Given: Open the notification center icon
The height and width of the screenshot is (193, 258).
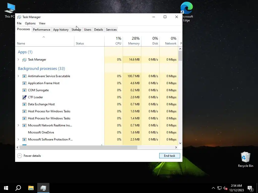Looking at the screenshot, I should (250, 188).
